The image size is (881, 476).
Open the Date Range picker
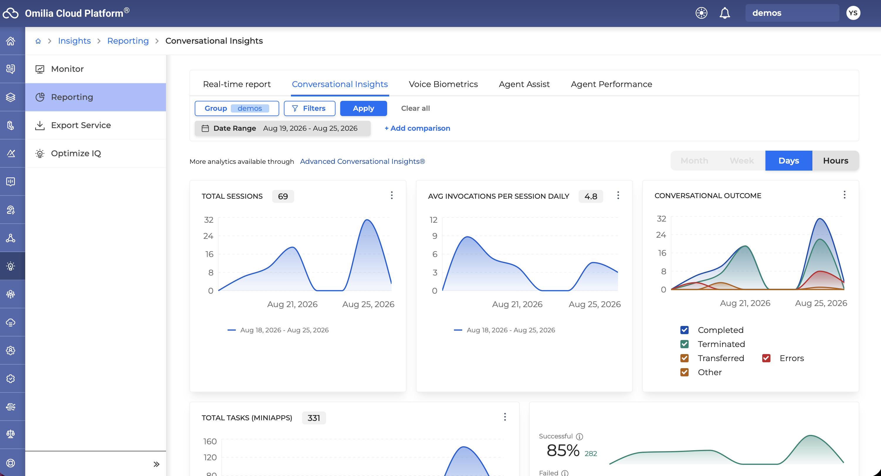tap(282, 128)
